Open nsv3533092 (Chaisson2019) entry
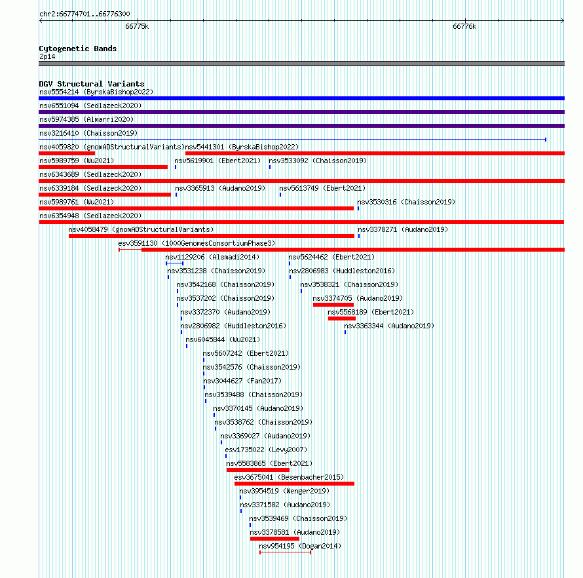Viewport: 583px width, 578px height. (318, 161)
